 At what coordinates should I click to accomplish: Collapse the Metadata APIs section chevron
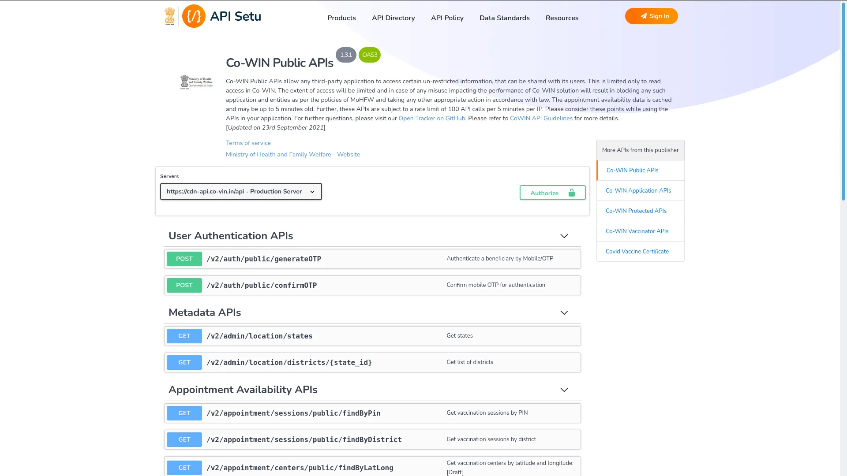pyautogui.click(x=564, y=313)
